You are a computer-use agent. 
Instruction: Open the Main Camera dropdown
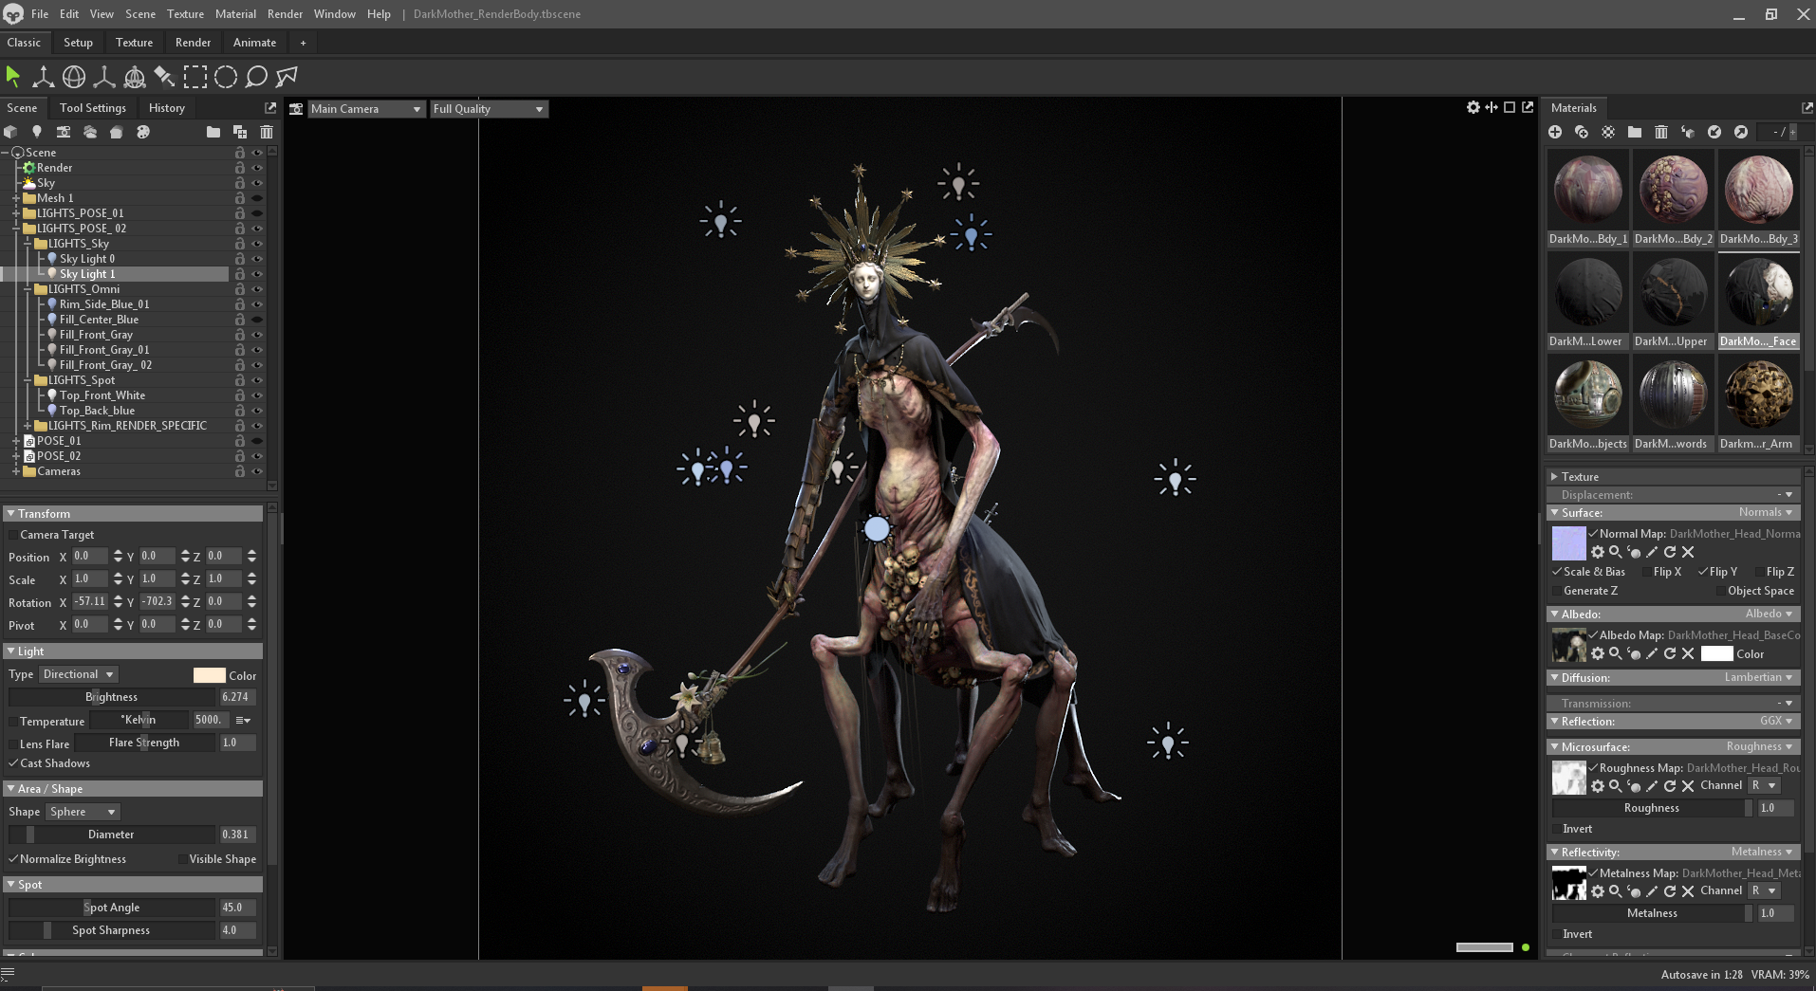coord(365,109)
